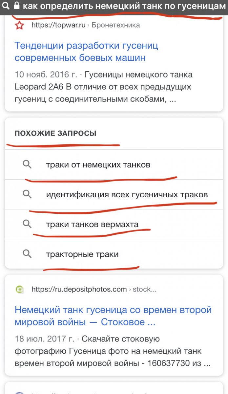Click the "ПОХОЖИЕ ЗАПРОСЫ" heading
Image resolution: width=228 pixels, height=394 pixels.
[55, 133]
